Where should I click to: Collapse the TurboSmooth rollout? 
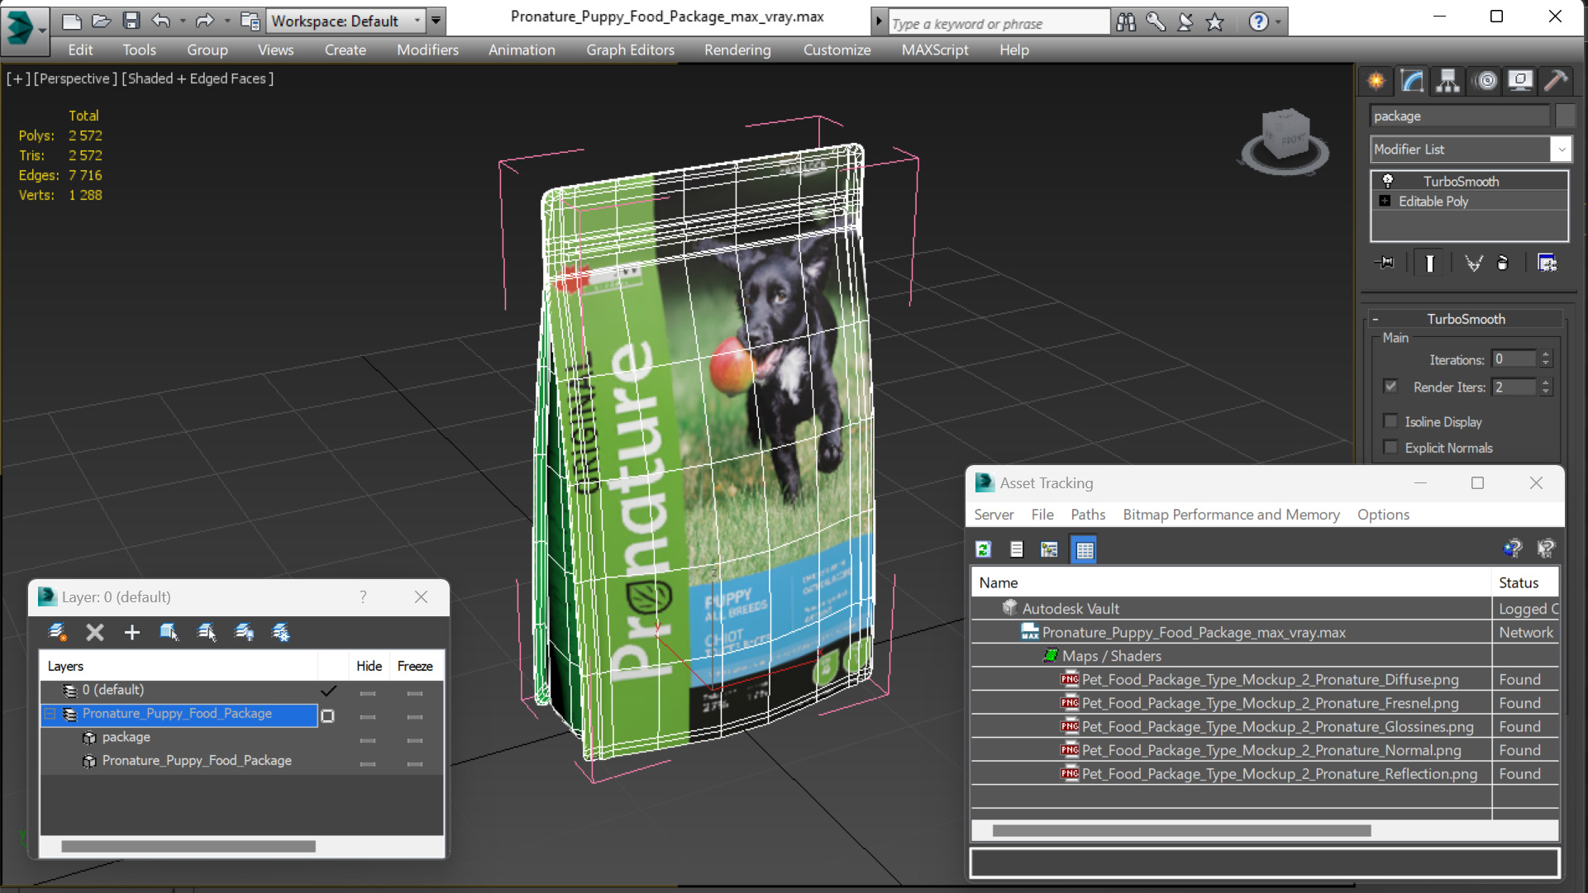pos(1376,319)
